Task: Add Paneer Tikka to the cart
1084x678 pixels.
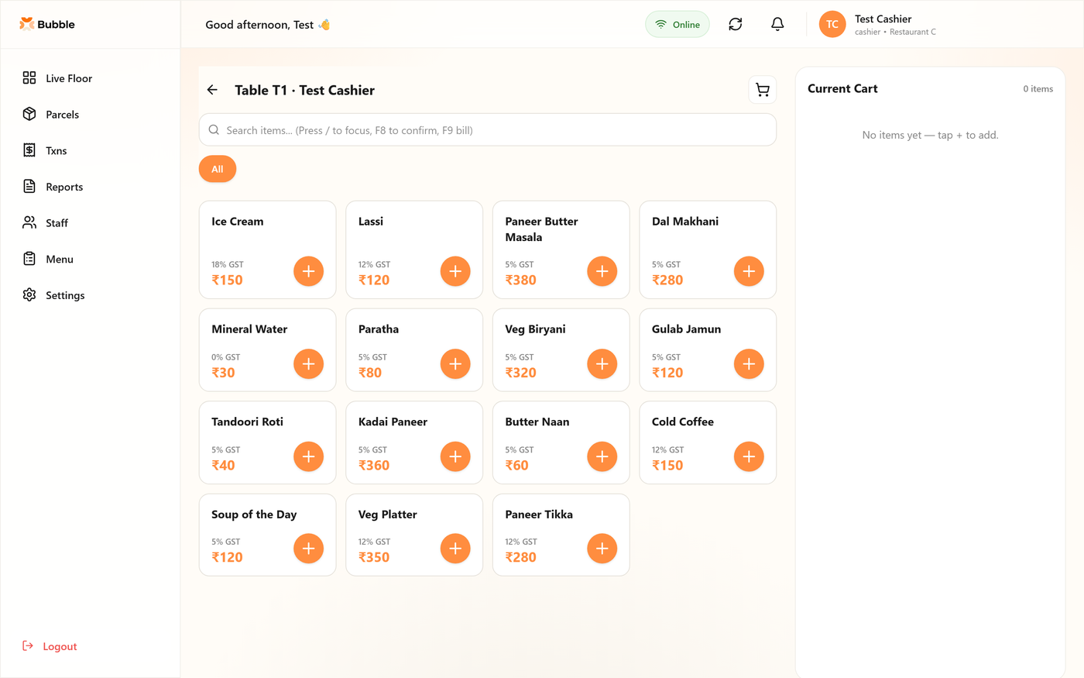Action: click(602, 549)
